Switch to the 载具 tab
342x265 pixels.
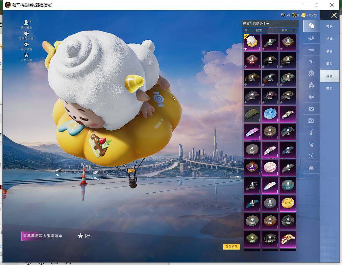(330, 64)
